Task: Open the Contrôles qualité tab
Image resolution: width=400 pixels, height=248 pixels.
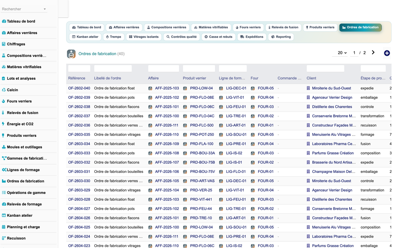Action: [182, 37]
